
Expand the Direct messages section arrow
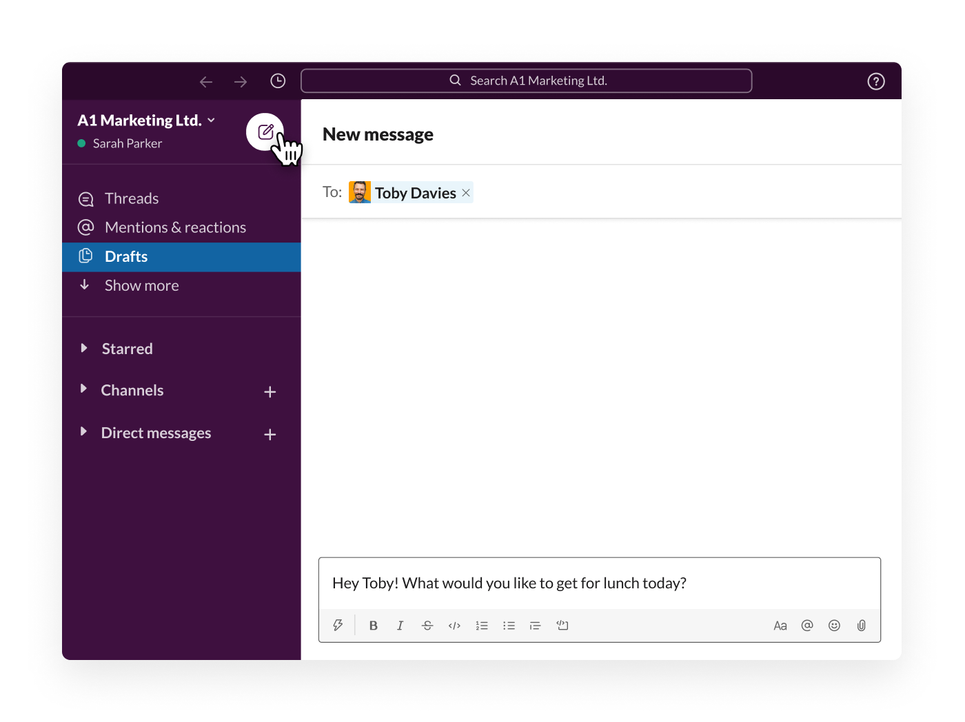pyautogui.click(x=83, y=431)
